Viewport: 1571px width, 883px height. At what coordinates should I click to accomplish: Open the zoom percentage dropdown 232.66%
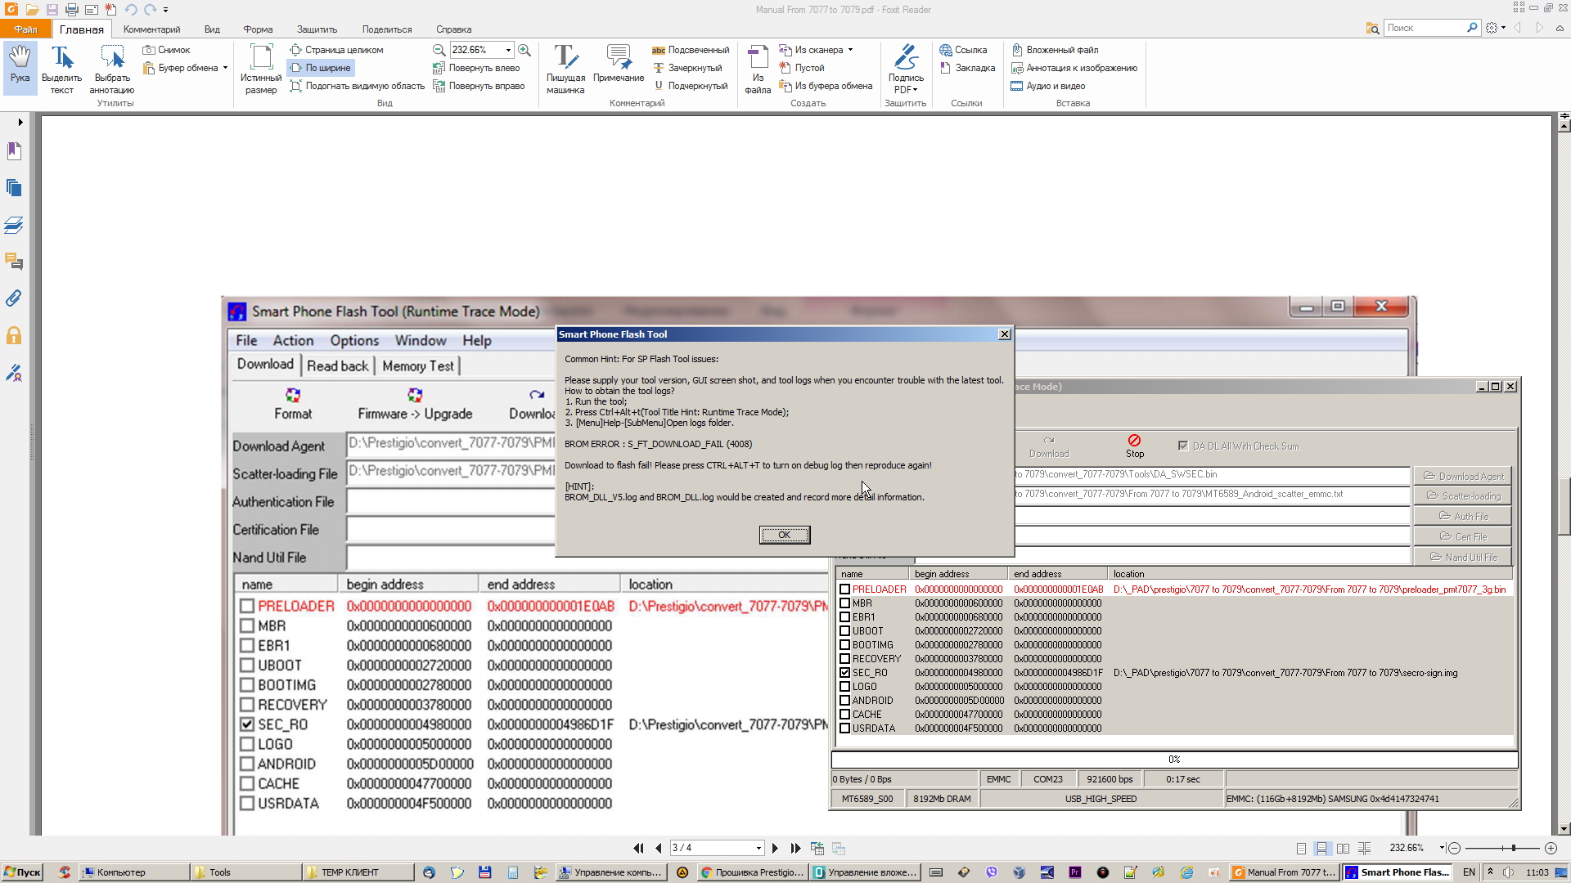pos(508,50)
